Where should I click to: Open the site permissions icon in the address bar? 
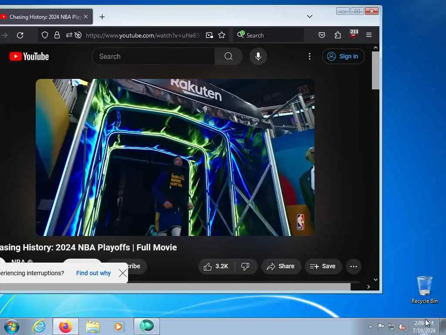point(69,35)
